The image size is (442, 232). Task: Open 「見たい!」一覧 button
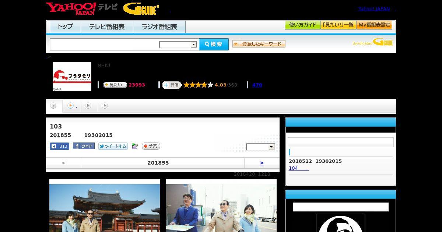[338, 25]
